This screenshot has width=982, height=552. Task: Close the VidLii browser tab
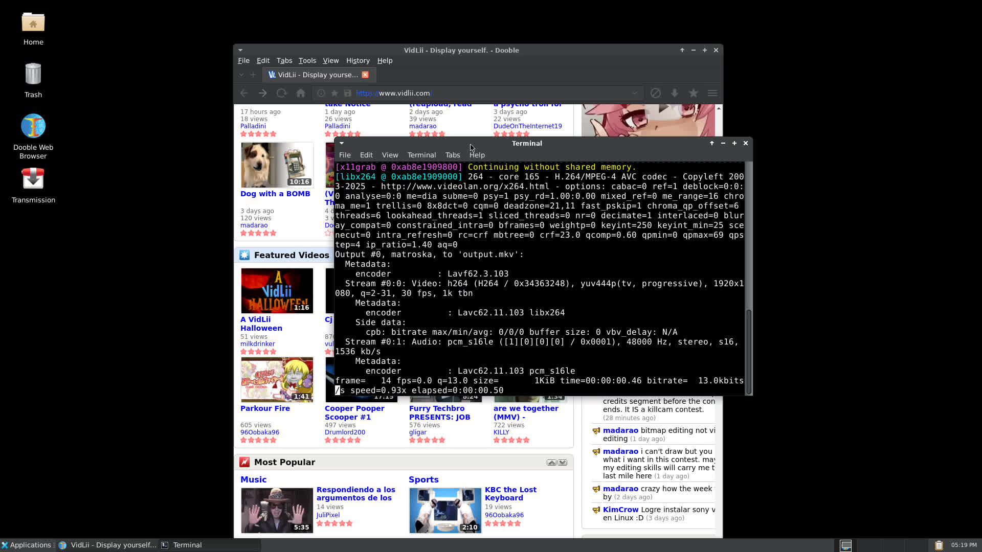pos(365,75)
